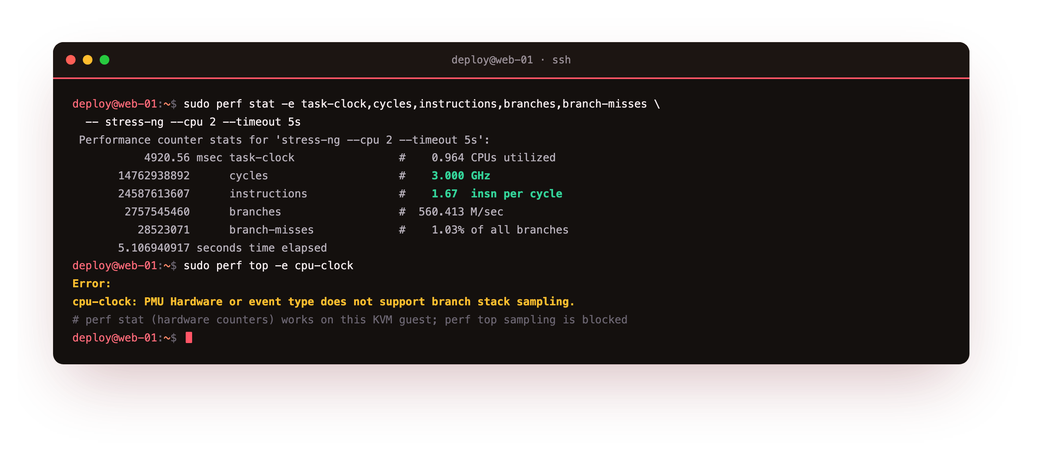This screenshot has width=1039, height=461.
Task: Click the 'task-clock' event label
Action: pyautogui.click(x=262, y=158)
